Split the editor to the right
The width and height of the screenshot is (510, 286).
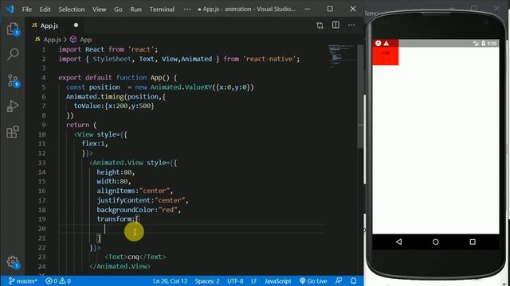click(335, 25)
